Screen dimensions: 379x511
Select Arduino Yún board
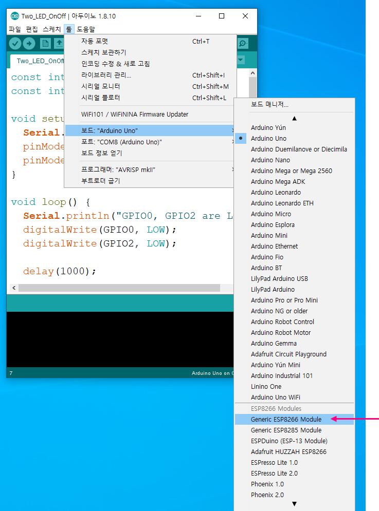(294, 127)
